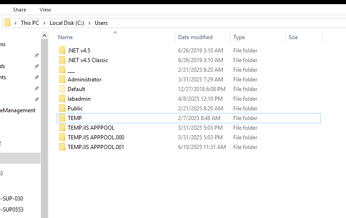Viewport: 346px width, 218px height.
Task: Expand chevron before This PC breadcrumb
Action: (15, 23)
